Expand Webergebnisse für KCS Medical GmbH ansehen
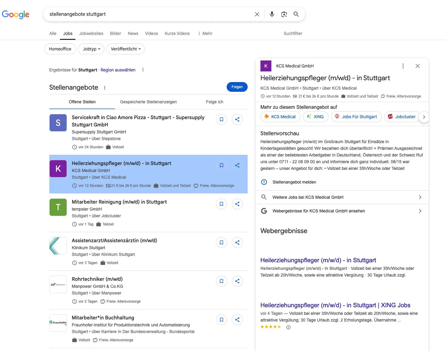The image size is (446, 351). (342, 211)
